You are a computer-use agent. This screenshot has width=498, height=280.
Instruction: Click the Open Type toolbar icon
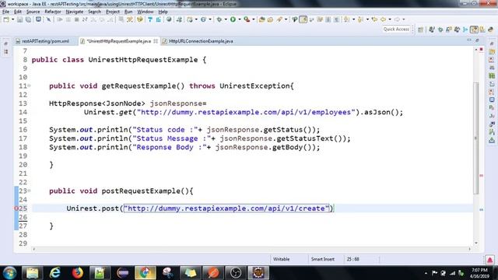coord(261,19)
